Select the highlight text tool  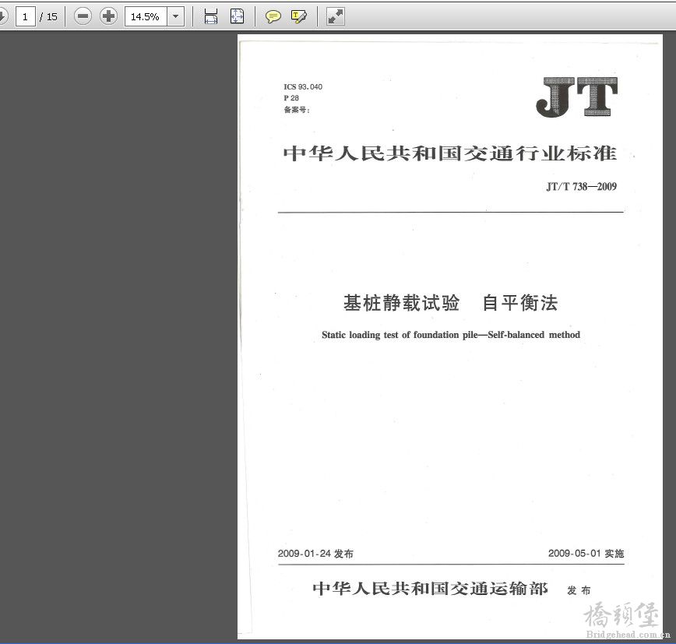(299, 17)
